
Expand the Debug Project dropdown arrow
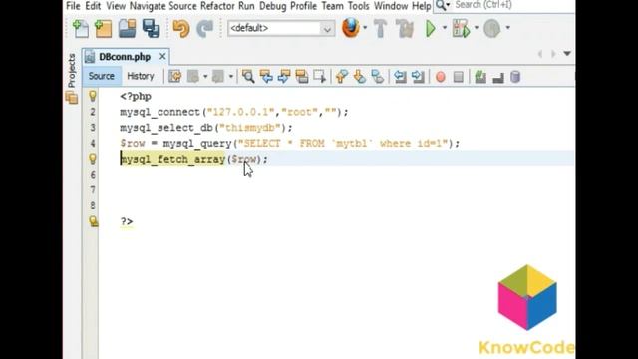(x=477, y=28)
